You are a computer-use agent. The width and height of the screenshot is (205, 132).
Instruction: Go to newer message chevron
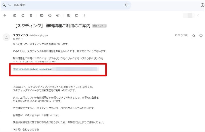[198, 15]
